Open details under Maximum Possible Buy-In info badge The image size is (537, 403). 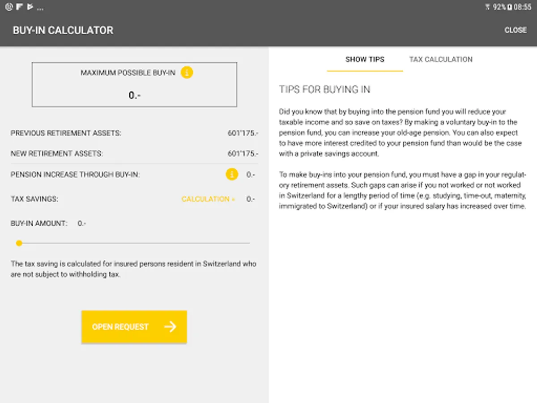point(187,72)
